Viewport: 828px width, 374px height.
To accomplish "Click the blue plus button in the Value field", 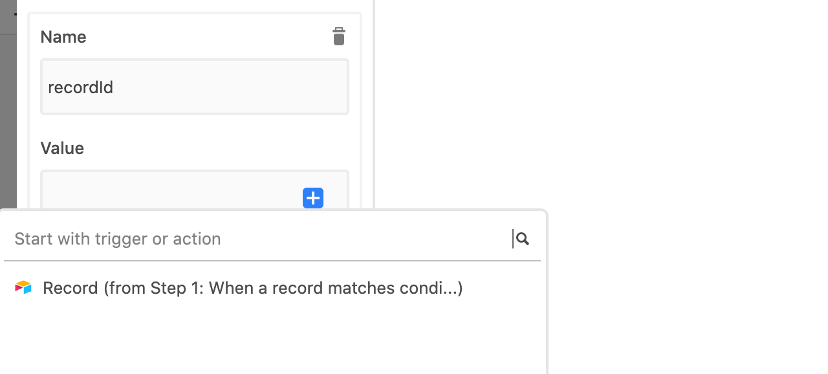I will 313,198.
